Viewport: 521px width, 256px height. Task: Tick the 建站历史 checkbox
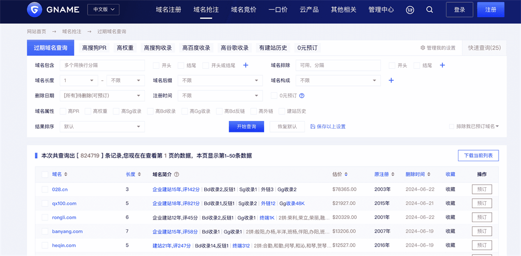pos(282,111)
